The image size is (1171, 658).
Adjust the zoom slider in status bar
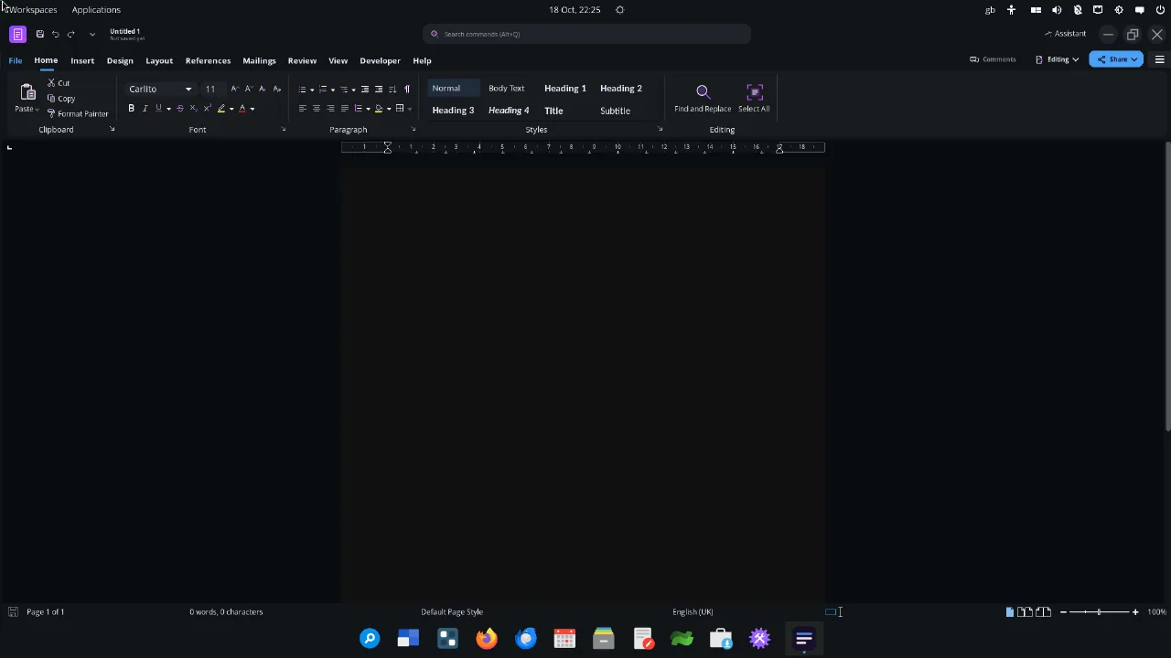click(x=1099, y=612)
